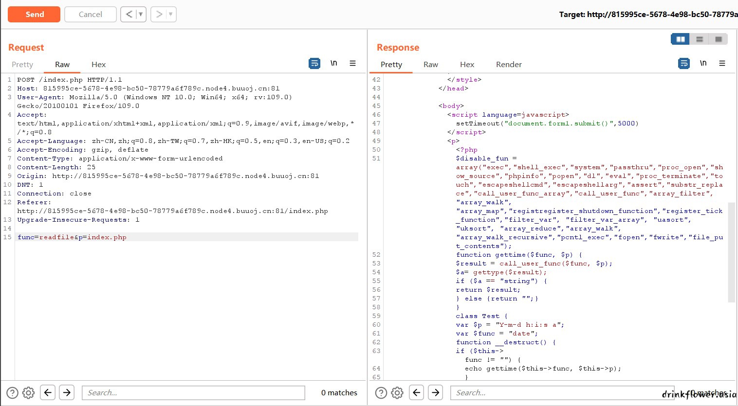Click the Content-Length: 25 header line

[x=56, y=167]
